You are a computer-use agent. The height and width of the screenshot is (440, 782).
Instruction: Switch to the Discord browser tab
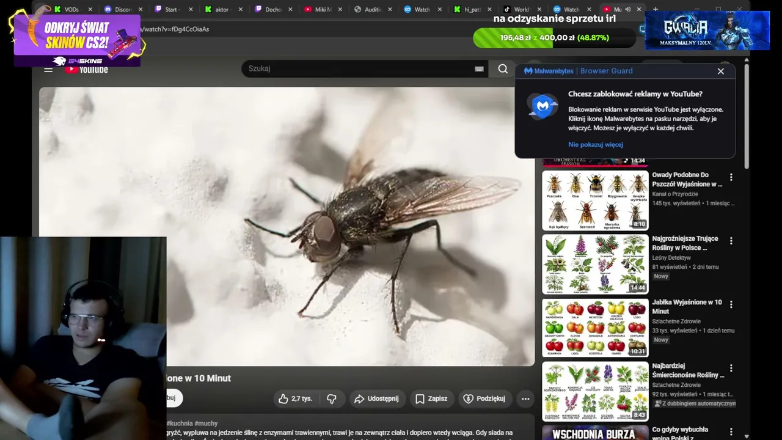[x=122, y=10]
